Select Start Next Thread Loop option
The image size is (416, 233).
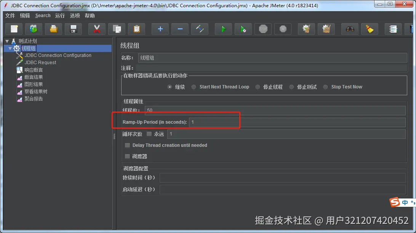click(x=194, y=87)
